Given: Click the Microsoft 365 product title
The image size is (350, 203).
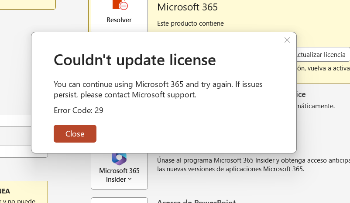Looking at the screenshot, I should point(187,7).
